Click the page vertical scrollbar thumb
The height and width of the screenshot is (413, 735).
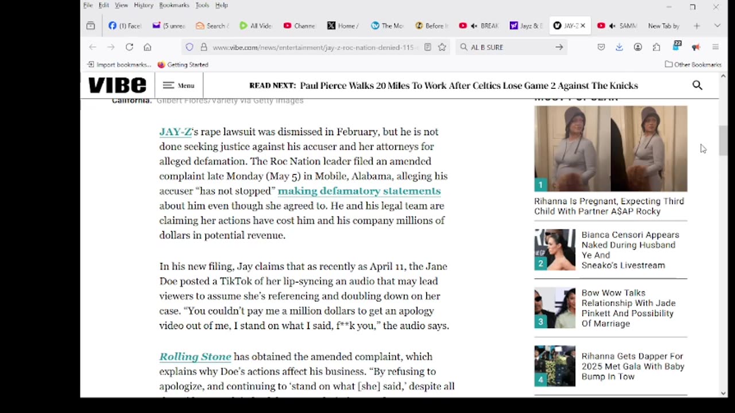(723, 139)
